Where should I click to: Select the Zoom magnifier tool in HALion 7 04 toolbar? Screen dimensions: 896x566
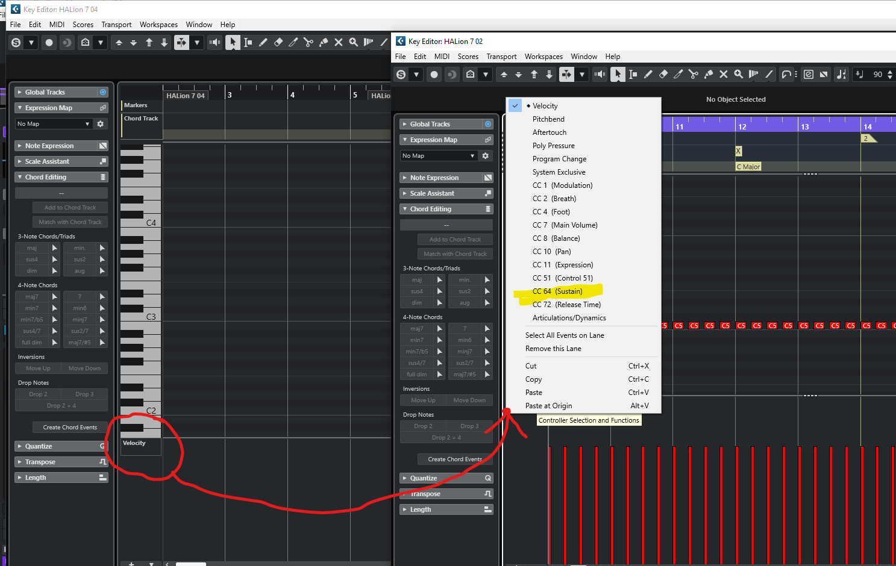[x=353, y=42]
